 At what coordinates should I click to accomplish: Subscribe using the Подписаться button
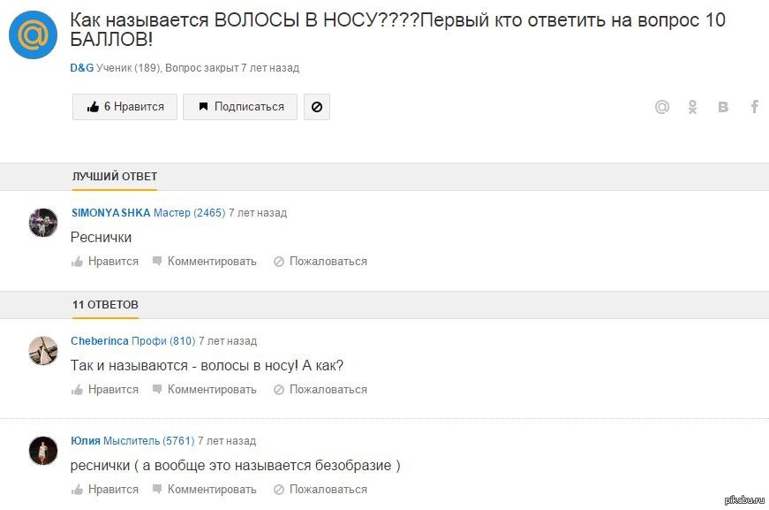(240, 107)
